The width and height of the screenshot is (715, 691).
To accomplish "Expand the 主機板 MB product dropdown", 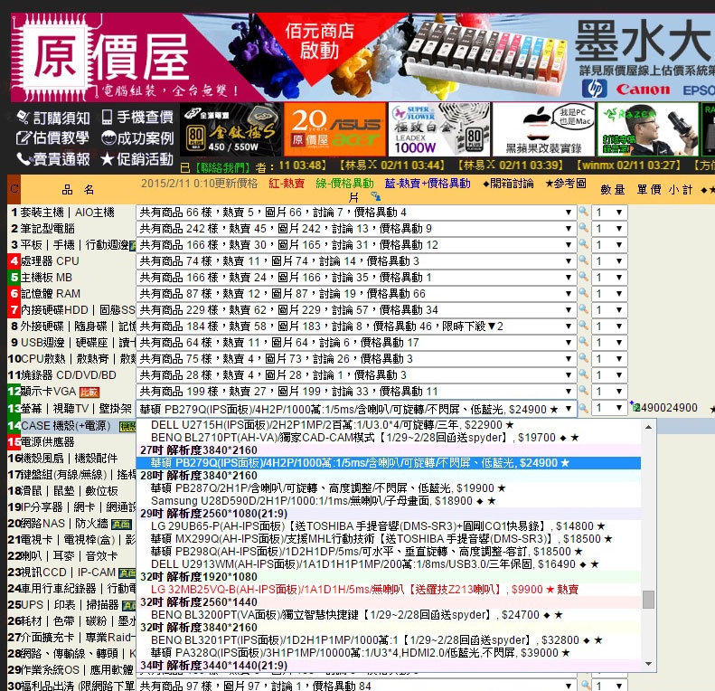I will click(355, 277).
